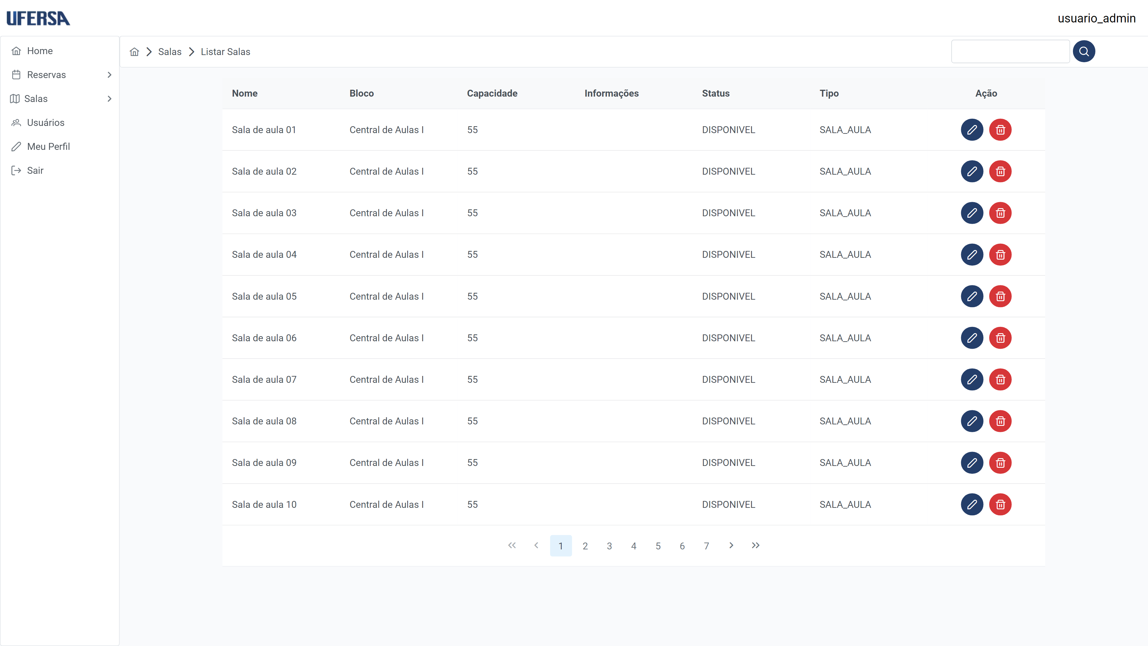
Task: Go to page 2 of rooms
Action: [585, 546]
